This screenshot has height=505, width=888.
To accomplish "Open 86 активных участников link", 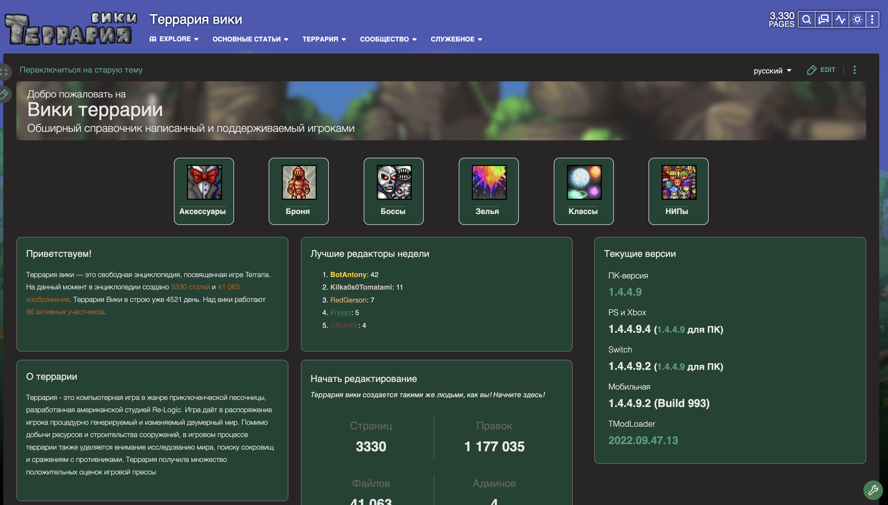I will [x=65, y=312].
